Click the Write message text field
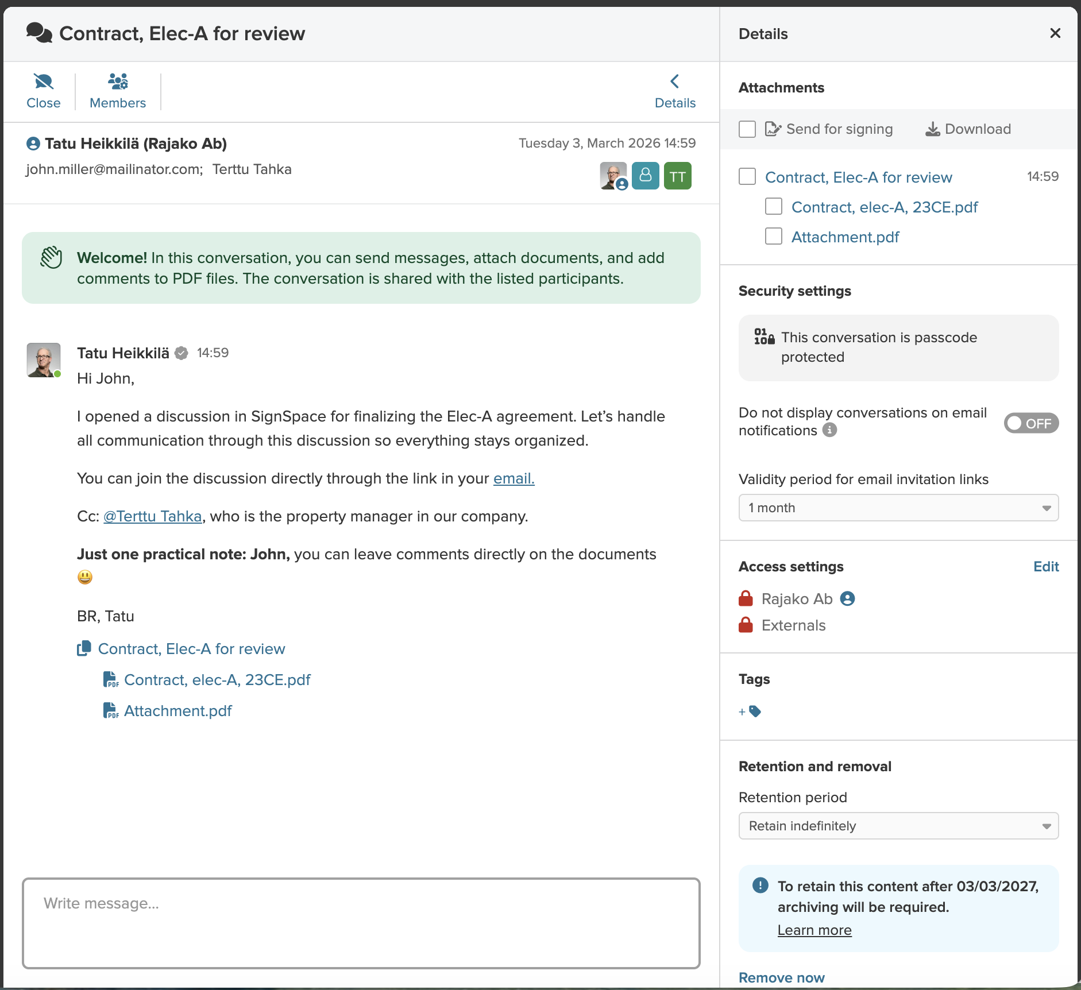Viewport: 1081px width, 990px height. (x=361, y=923)
